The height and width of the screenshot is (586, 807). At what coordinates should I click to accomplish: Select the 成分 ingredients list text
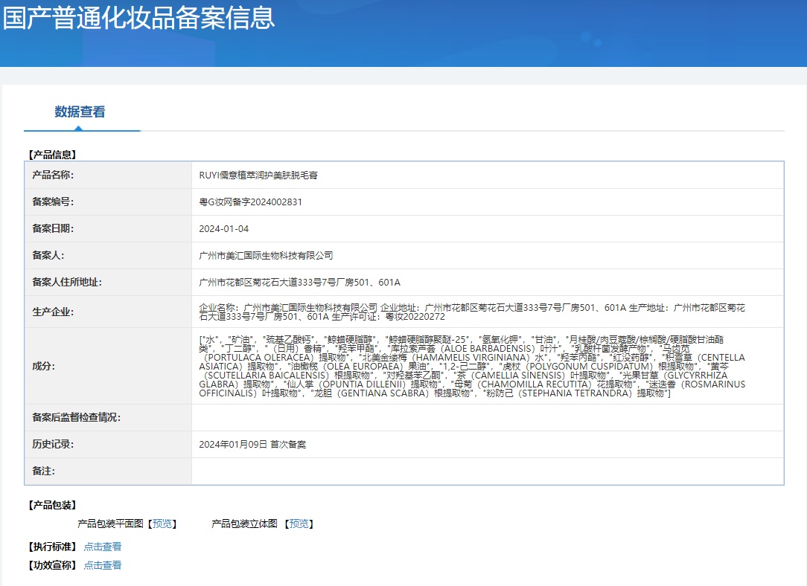472,366
